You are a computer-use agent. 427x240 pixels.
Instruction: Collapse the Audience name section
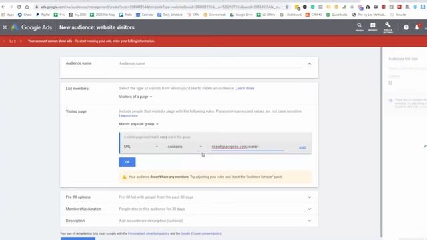point(309,64)
